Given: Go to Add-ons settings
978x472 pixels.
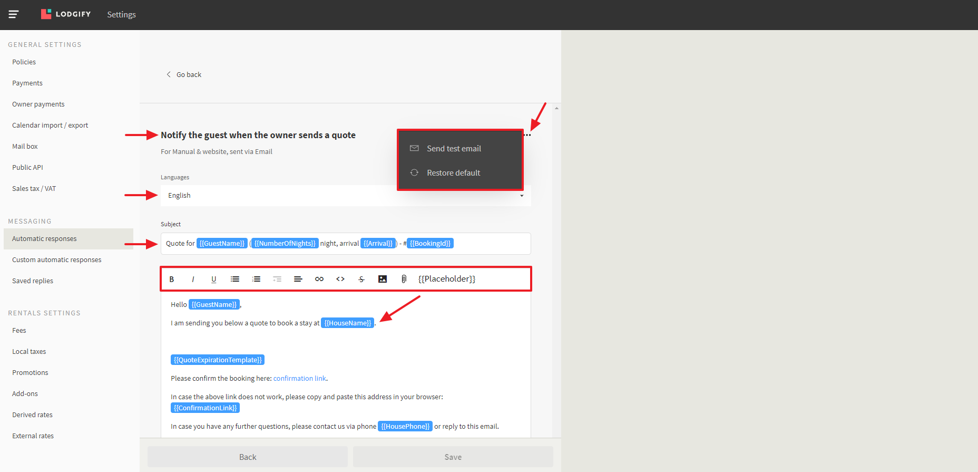Looking at the screenshot, I should pyautogui.click(x=25, y=393).
